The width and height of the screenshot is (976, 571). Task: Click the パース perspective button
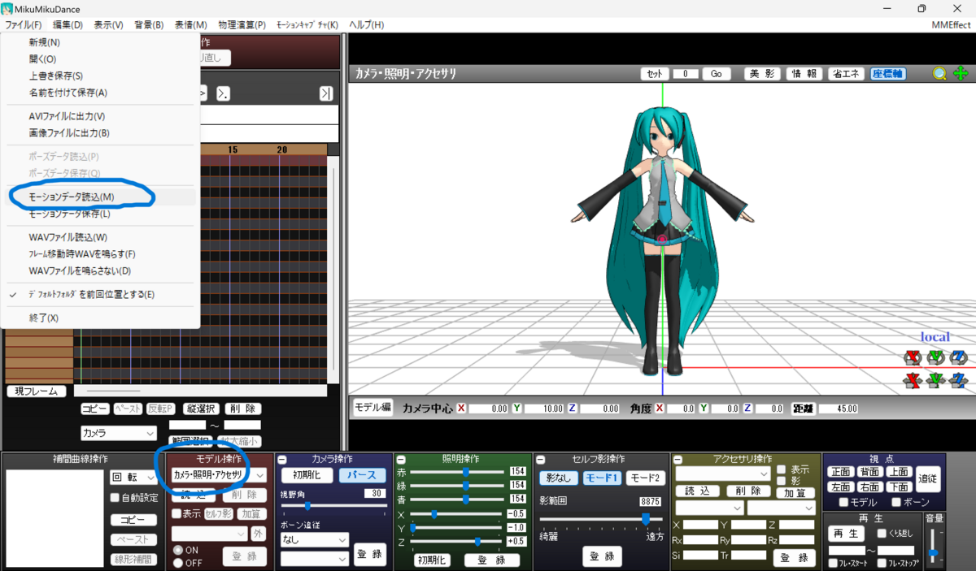click(x=363, y=475)
